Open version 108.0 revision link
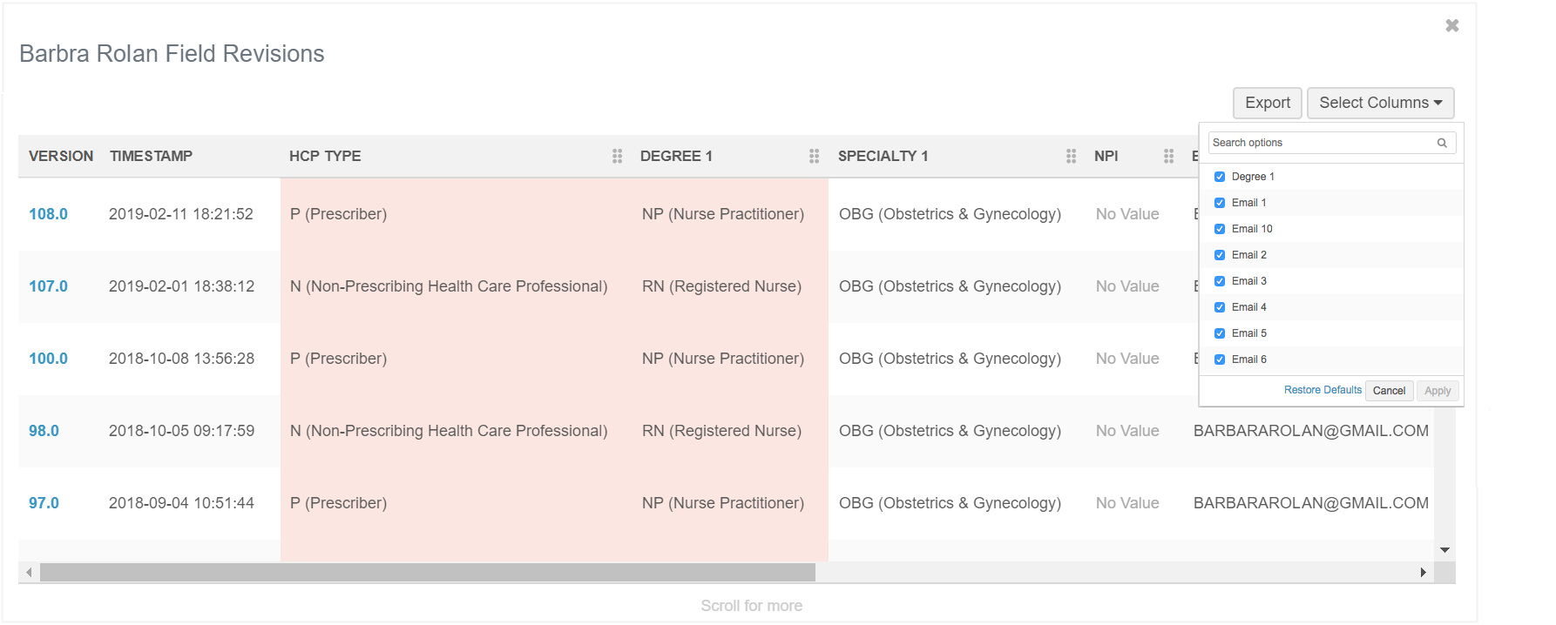Viewport: 1556px width, 625px height. (x=48, y=214)
